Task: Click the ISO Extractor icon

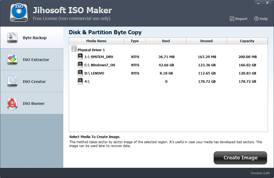Action: [x=12, y=60]
